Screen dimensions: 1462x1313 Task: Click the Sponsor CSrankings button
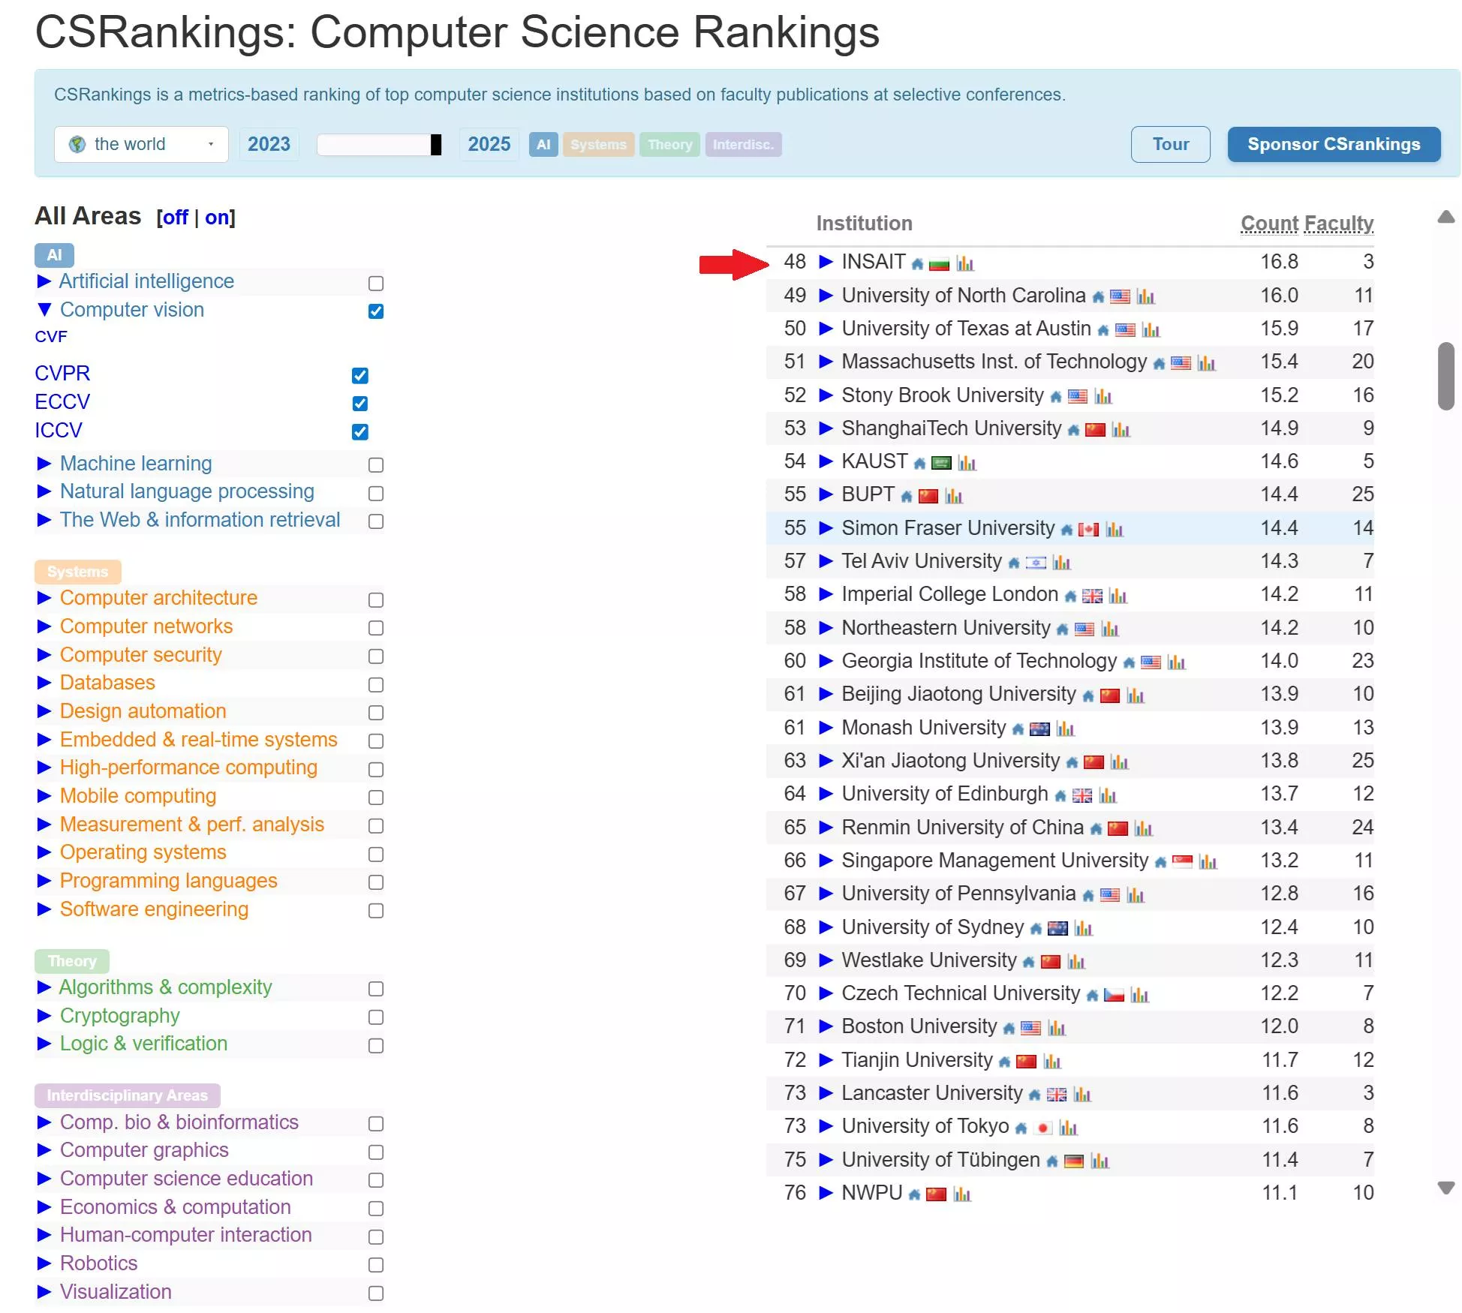[x=1333, y=144]
